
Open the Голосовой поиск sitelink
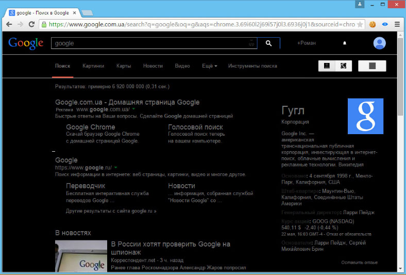pos(195,127)
